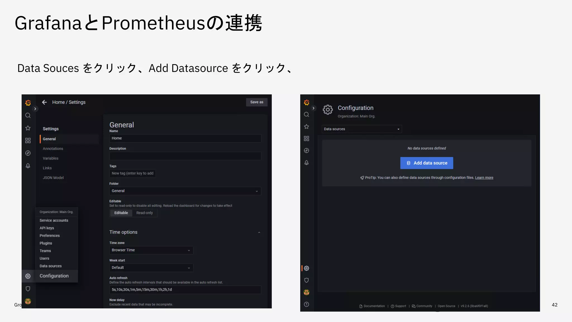Click the Name input field containing Home
The image size is (572, 322).
[185, 138]
